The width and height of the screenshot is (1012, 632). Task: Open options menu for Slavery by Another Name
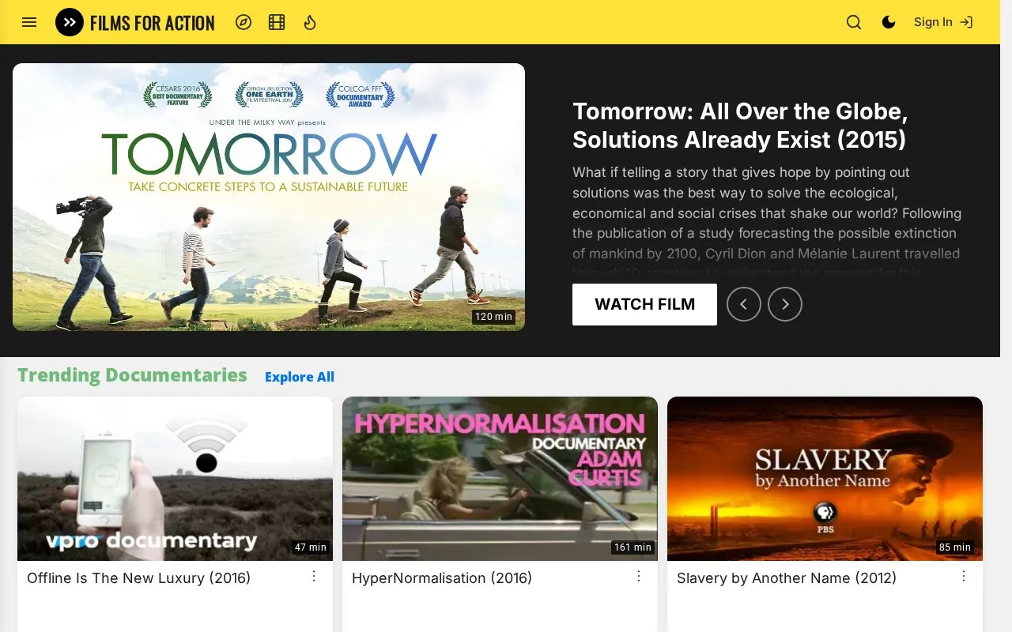click(964, 577)
